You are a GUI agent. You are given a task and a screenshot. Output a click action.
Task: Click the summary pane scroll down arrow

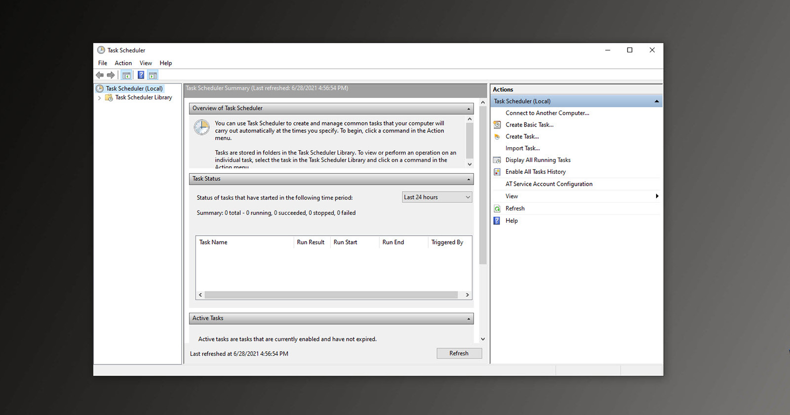pos(483,339)
